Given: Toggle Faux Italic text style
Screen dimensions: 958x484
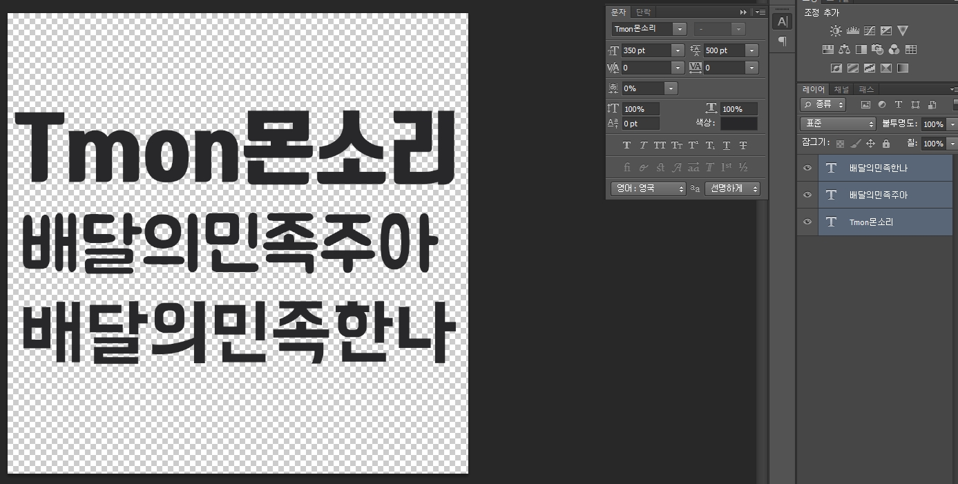Looking at the screenshot, I should pos(643,145).
